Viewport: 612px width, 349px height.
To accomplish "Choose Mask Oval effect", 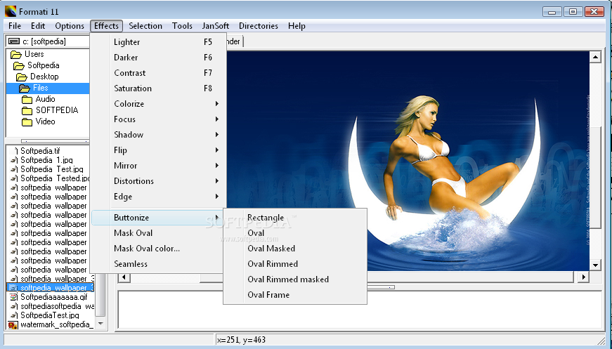I will 157,233.
